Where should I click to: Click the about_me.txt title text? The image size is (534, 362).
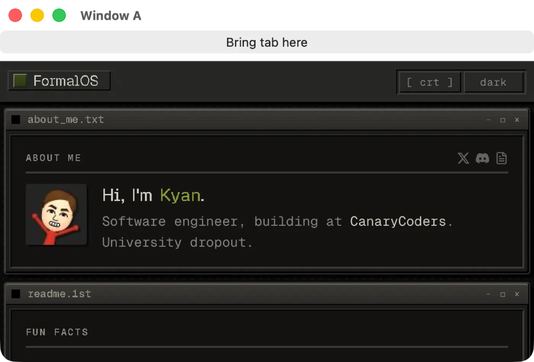pyautogui.click(x=66, y=120)
